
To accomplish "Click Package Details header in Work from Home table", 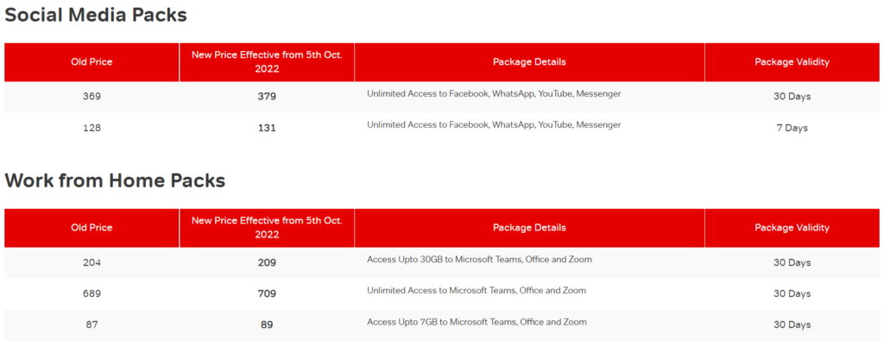I will click(529, 228).
